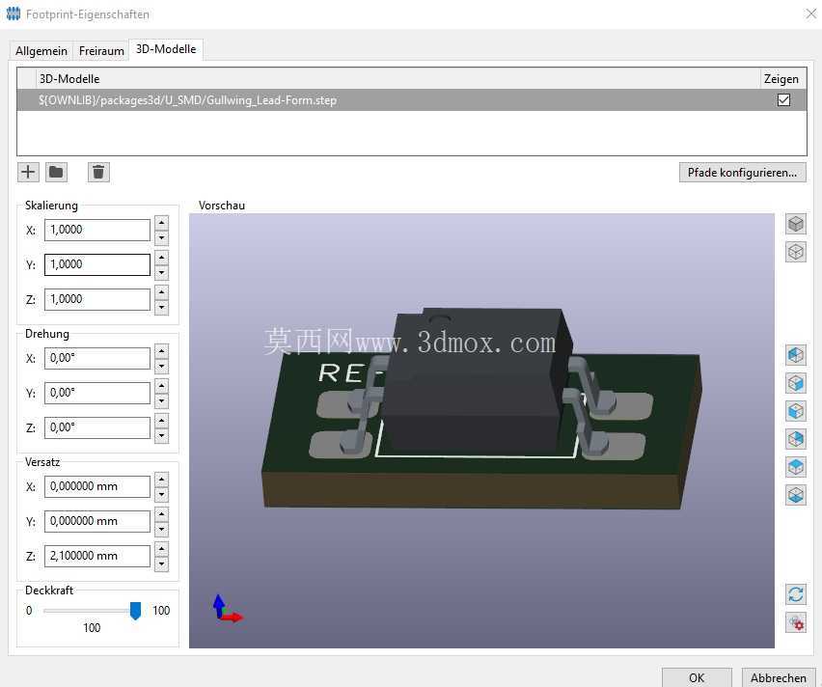Increase Versatz X spinner up arrow
Screen dimensions: 822x687
(161, 480)
